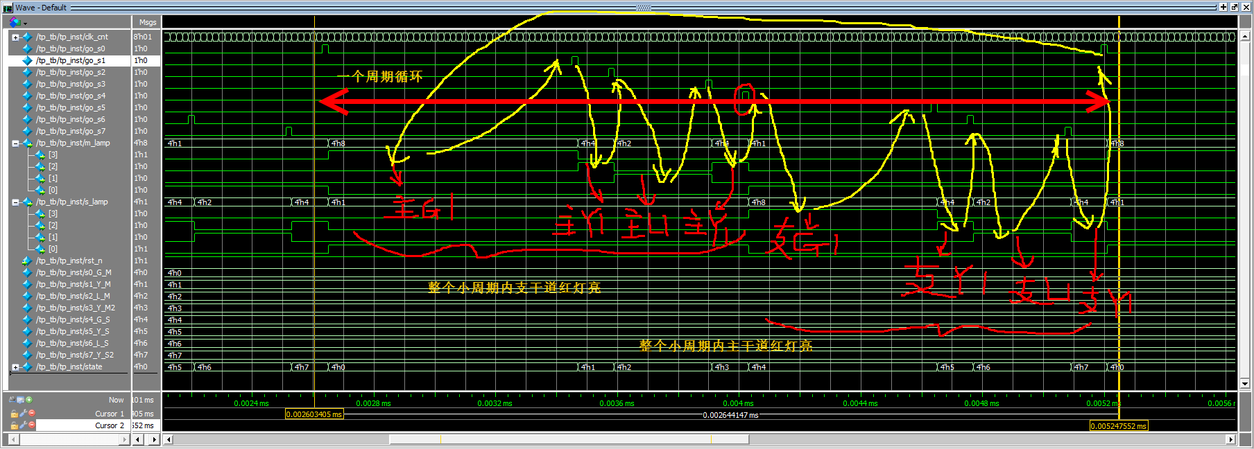The height and width of the screenshot is (449, 1254).
Task: Click the edit grid and timeline icon
Action: point(20,400)
